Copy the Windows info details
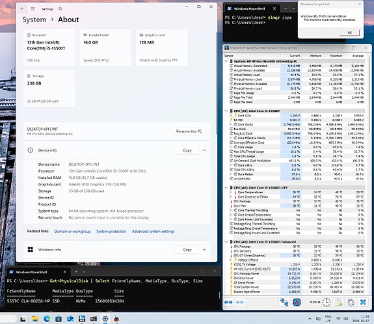The width and height of the screenshot is (374, 324). [x=187, y=250]
